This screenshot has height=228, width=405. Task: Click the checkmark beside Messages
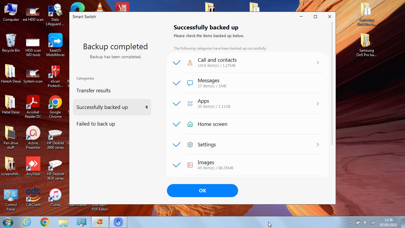tap(177, 83)
